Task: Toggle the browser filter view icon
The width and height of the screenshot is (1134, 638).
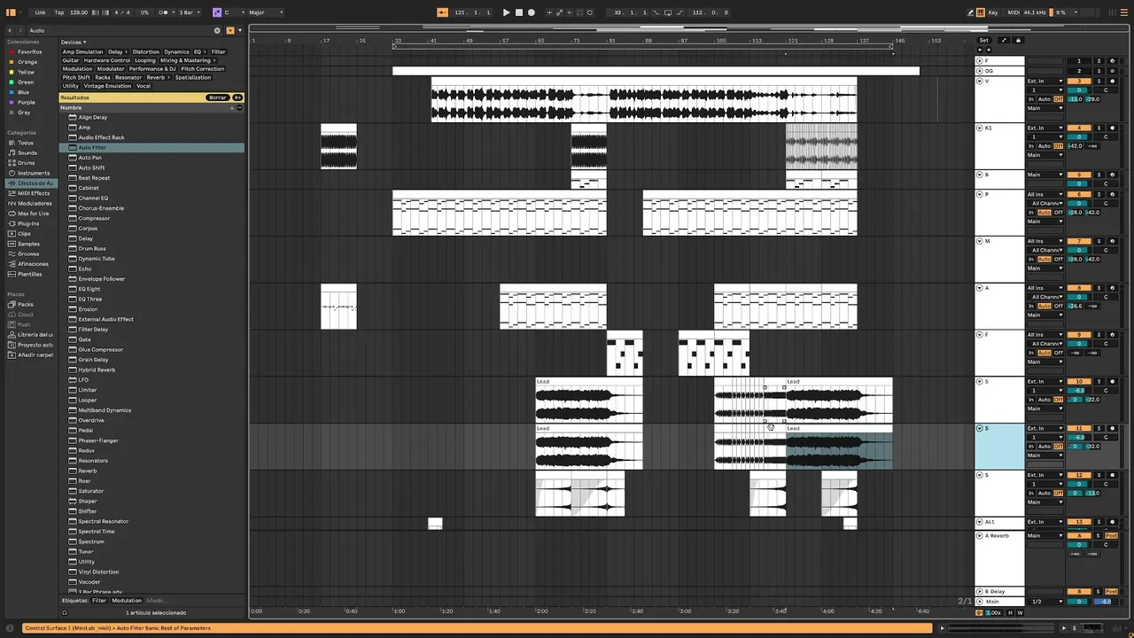Action: (230, 30)
